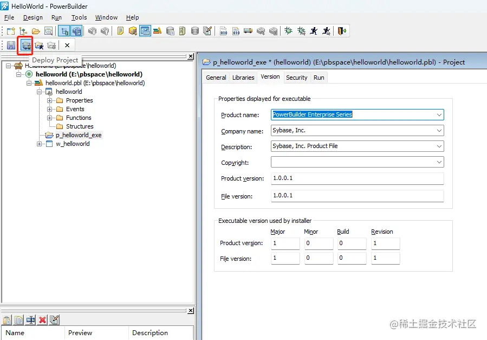Open the File menu
Viewport: 487px width, 340px height.
9,17
